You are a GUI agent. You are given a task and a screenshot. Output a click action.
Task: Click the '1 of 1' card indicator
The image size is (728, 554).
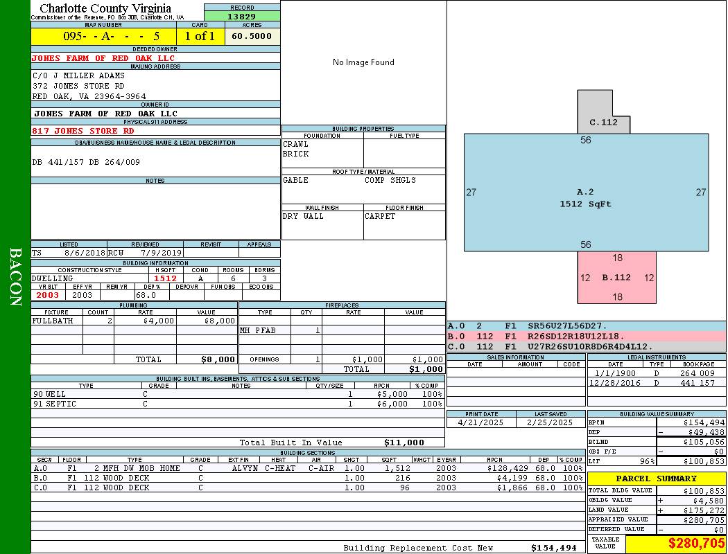click(x=200, y=36)
